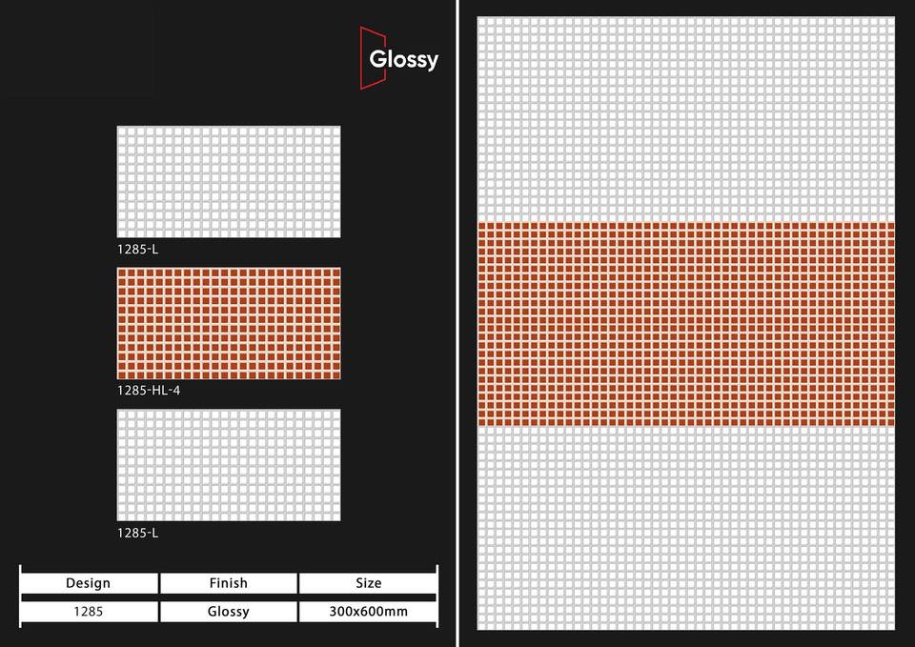Image resolution: width=915 pixels, height=647 pixels.
Task: Click the '1285' design value cell
Action: point(89,612)
